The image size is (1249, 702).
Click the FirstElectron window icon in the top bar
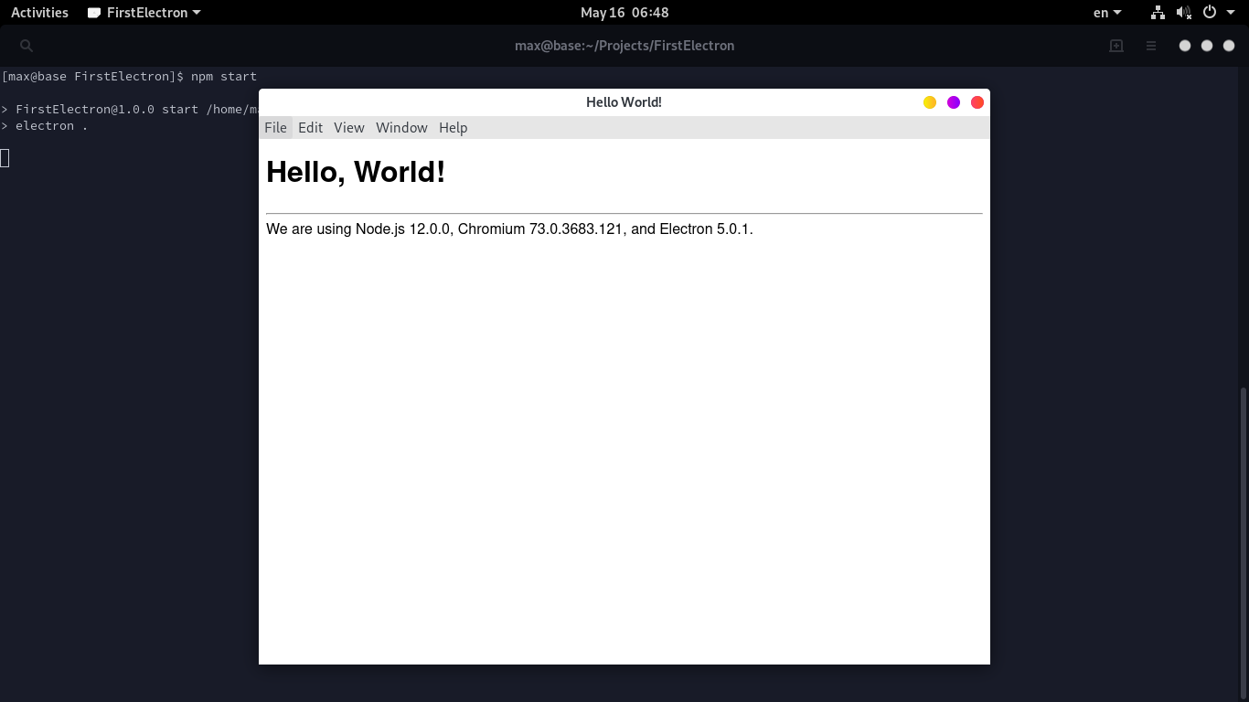point(95,12)
